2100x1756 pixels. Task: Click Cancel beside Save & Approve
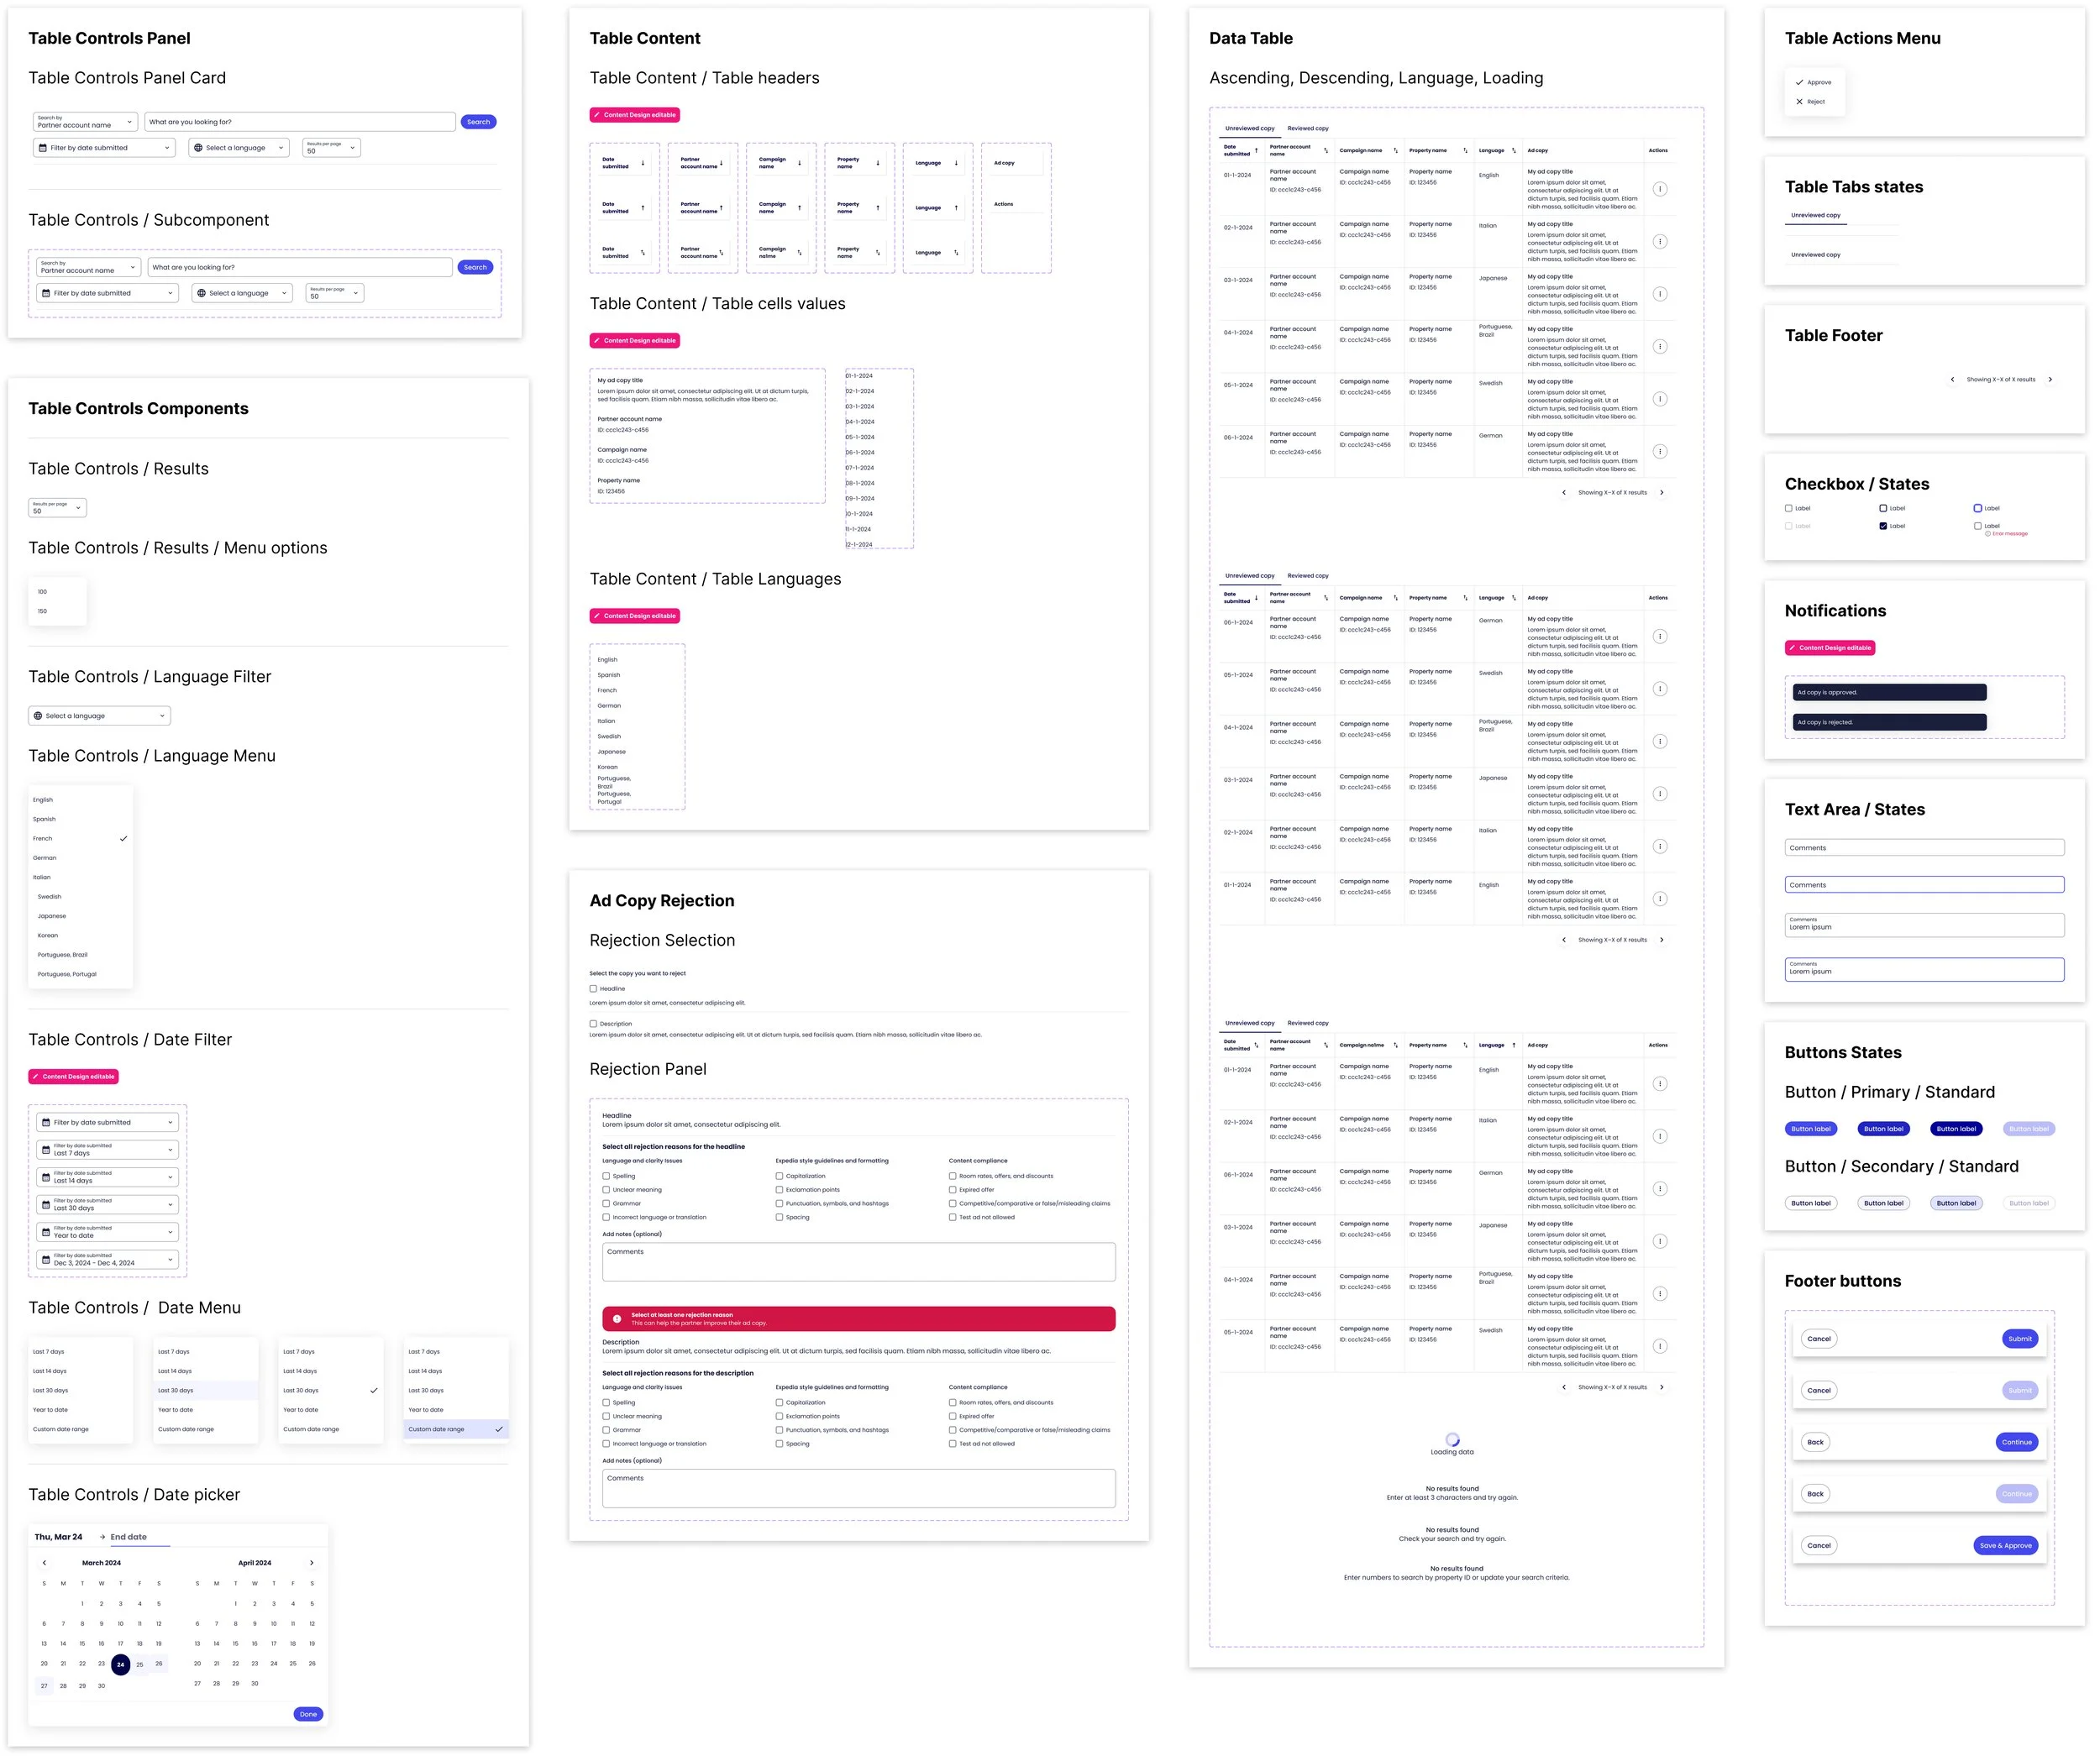(x=1819, y=1546)
